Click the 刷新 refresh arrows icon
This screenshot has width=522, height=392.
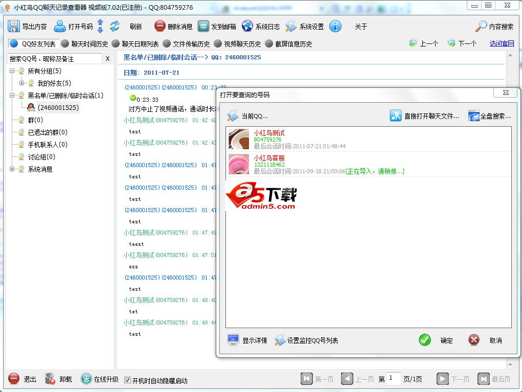115,26
